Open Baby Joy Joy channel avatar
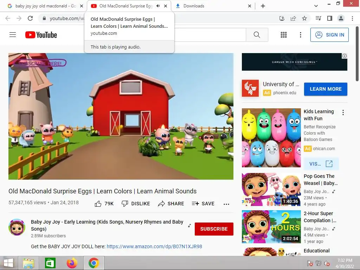 pyautogui.click(x=17, y=227)
